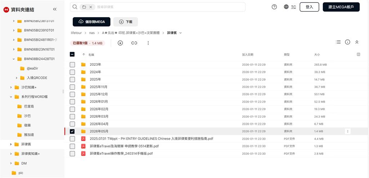Image resolution: width=369 pixels, height=178 pixels.
Task: Open language selector TC
Action: point(290,7)
